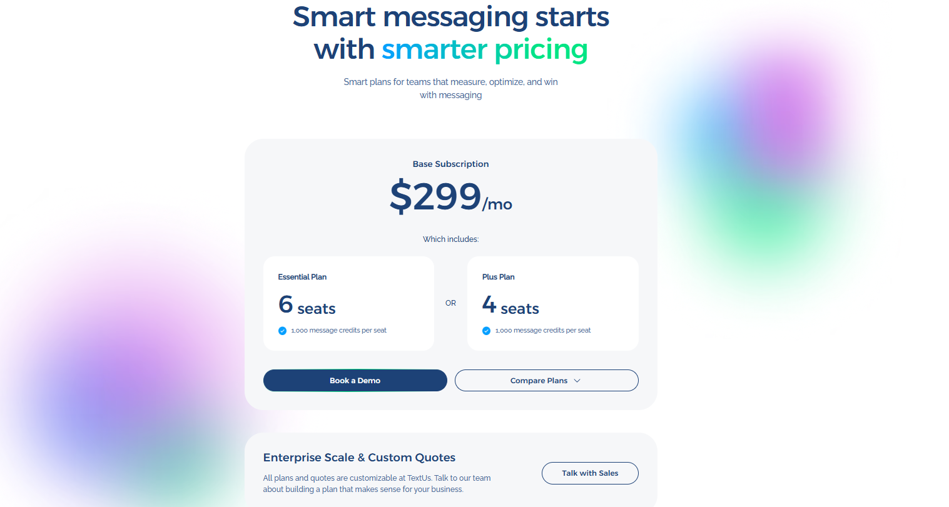Click the Plus Plan message credits text

point(542,330)
